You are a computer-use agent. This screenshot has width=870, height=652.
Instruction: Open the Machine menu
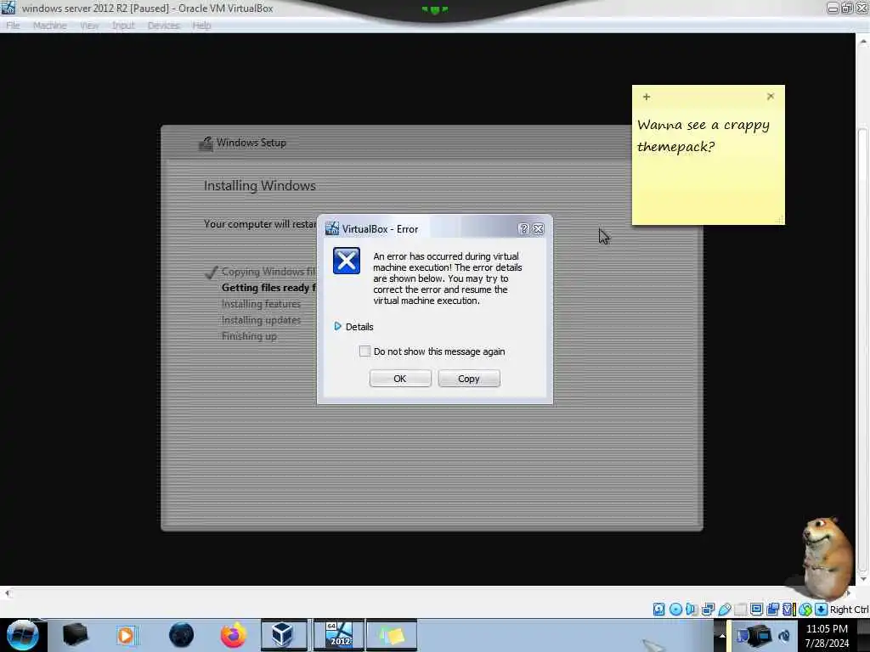(x=49, y=25)
